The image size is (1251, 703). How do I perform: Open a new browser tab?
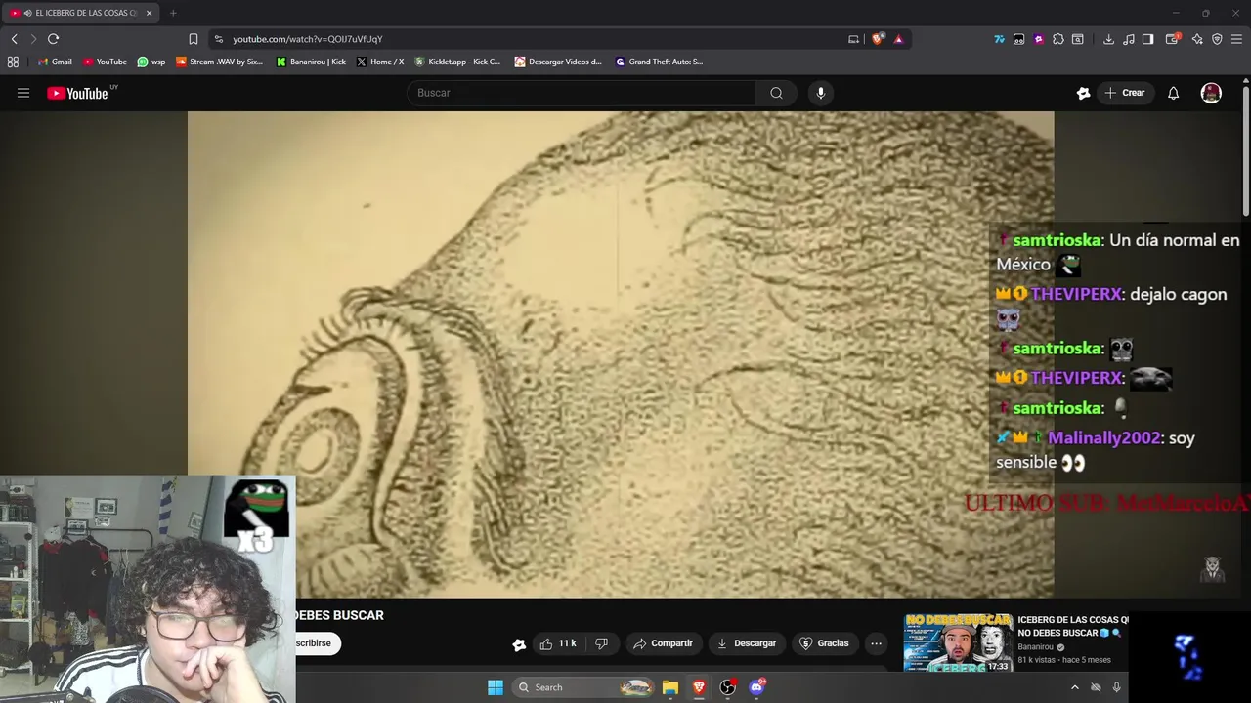173,13
